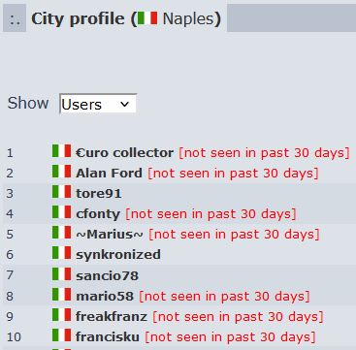The width and height of the screenshot is (356, 350).
Task: Open €uro collector user profile
Action: click(124, 152)
